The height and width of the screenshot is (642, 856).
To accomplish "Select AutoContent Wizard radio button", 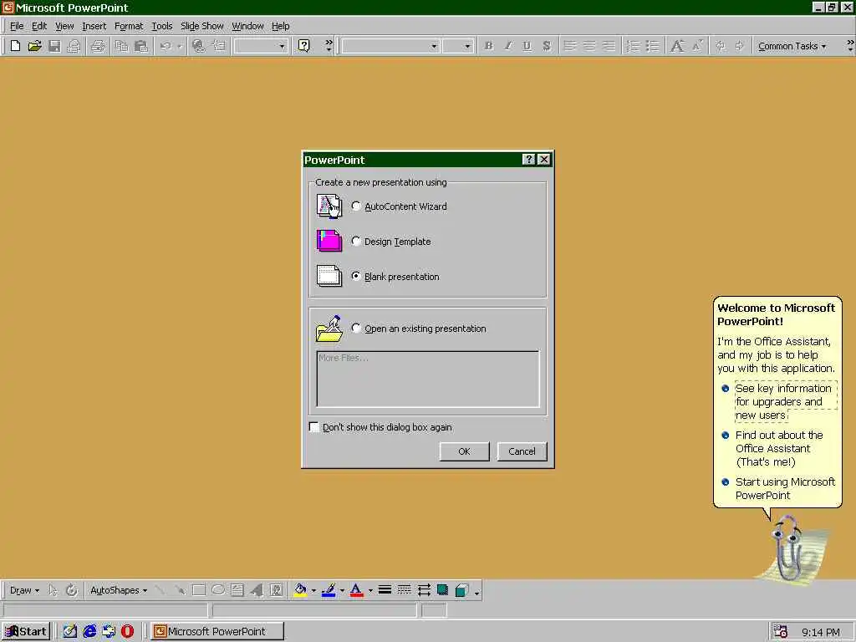I will (356, 206).
